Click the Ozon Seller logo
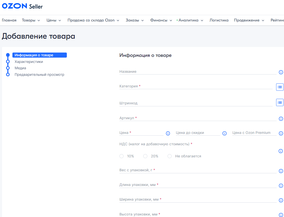284x217 pixels. tap(22, 6)
